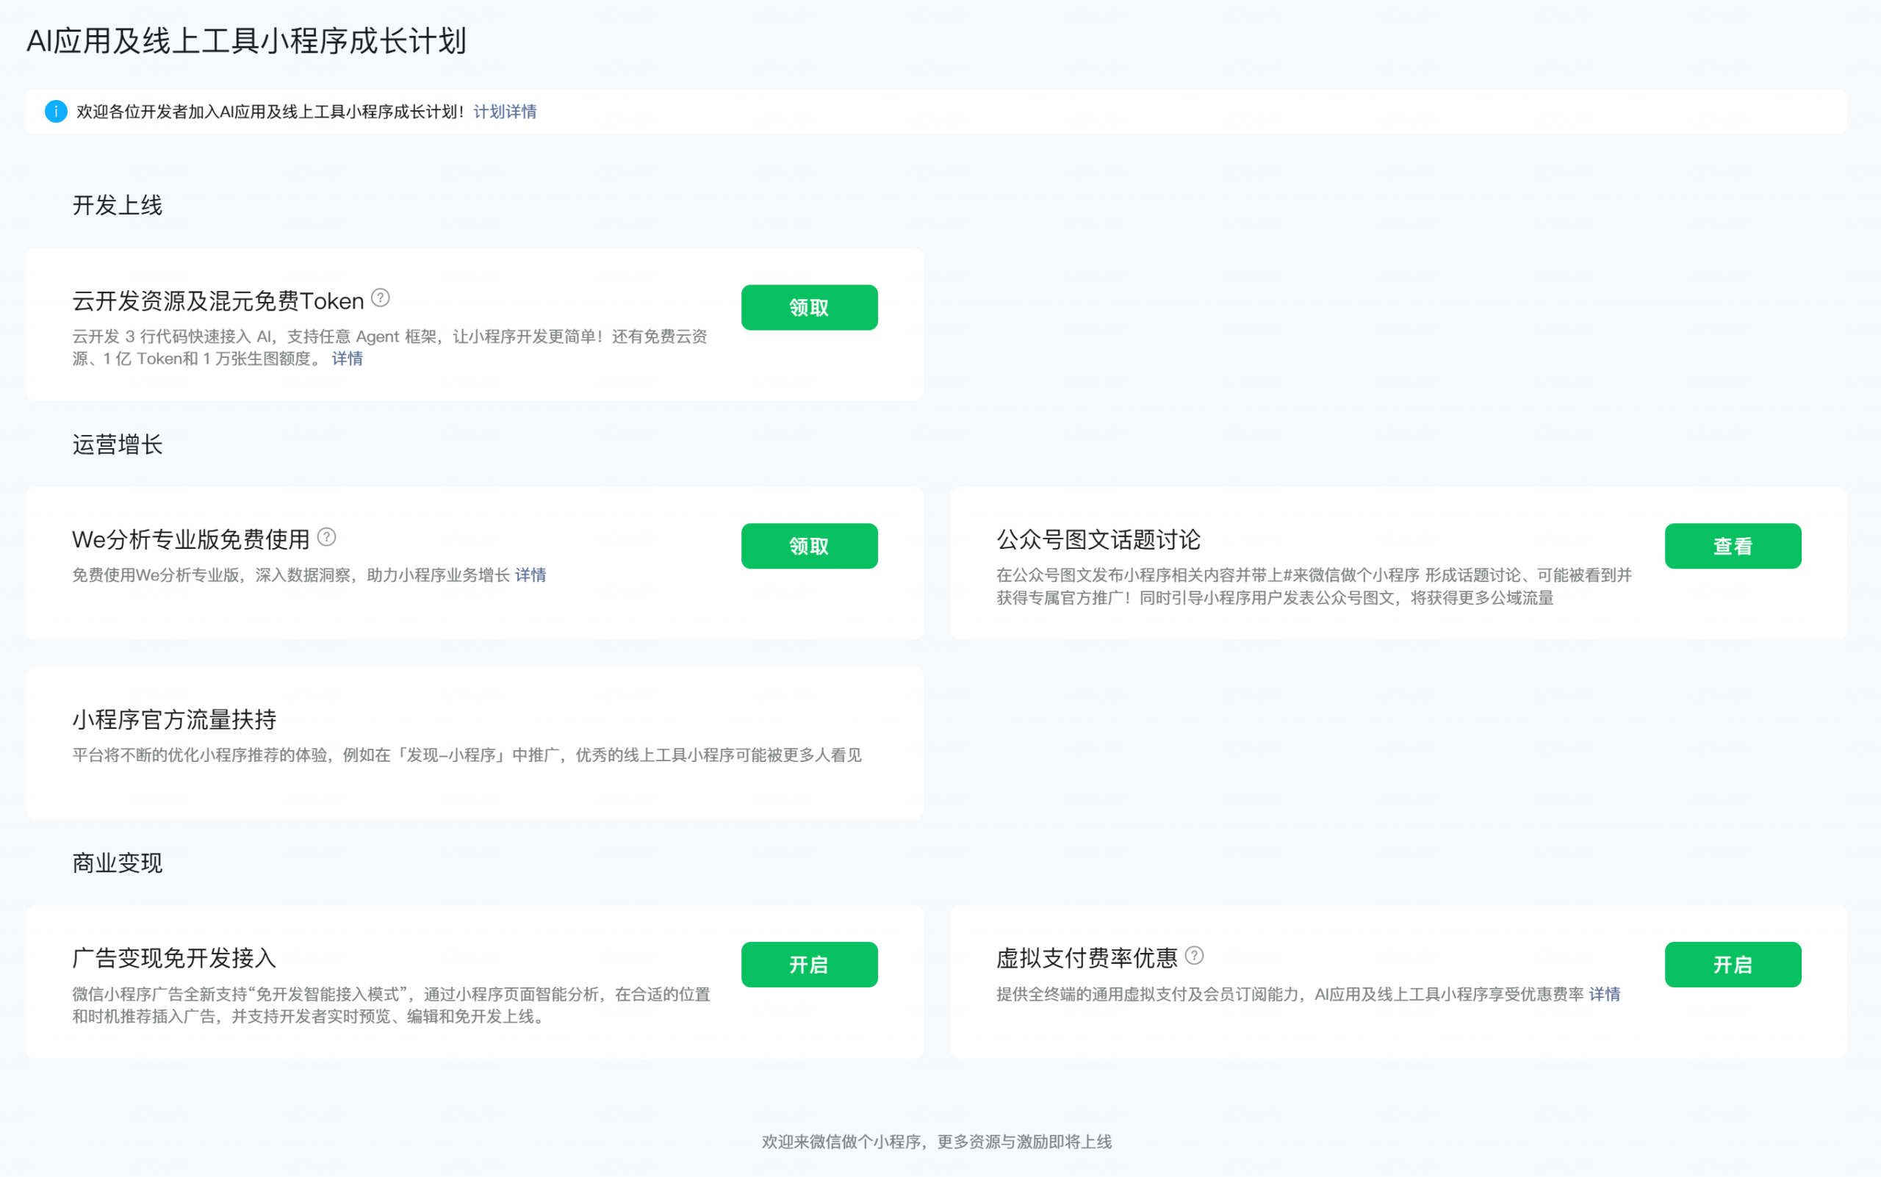
Task: Click 开启 for 广告变现免开发接入
Action: pos(809,965)
